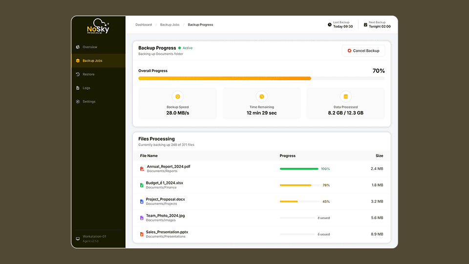Open the Settings sidebar item
The image size is (469, 264).
point(89,102)
